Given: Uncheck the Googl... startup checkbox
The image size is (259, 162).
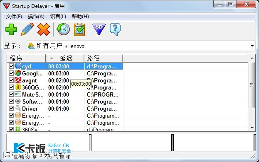Looking at the screenshot, I should coord(11,73).
